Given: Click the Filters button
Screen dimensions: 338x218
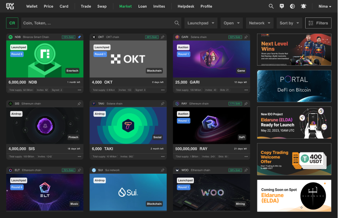Looking at the screenshot, I should [x=318, y=23].
